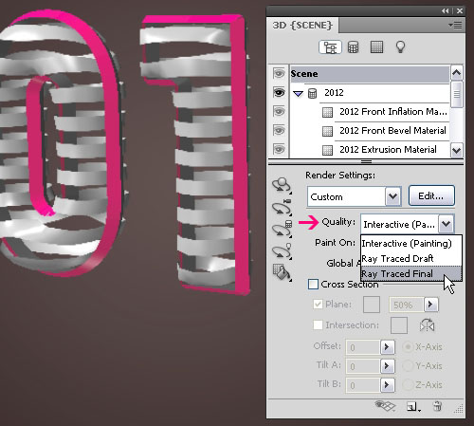Image resolution: width=474 pixels, height=426 pixels.
Task: Select 2012 Extrusion Material row
Action: point(370,150)
